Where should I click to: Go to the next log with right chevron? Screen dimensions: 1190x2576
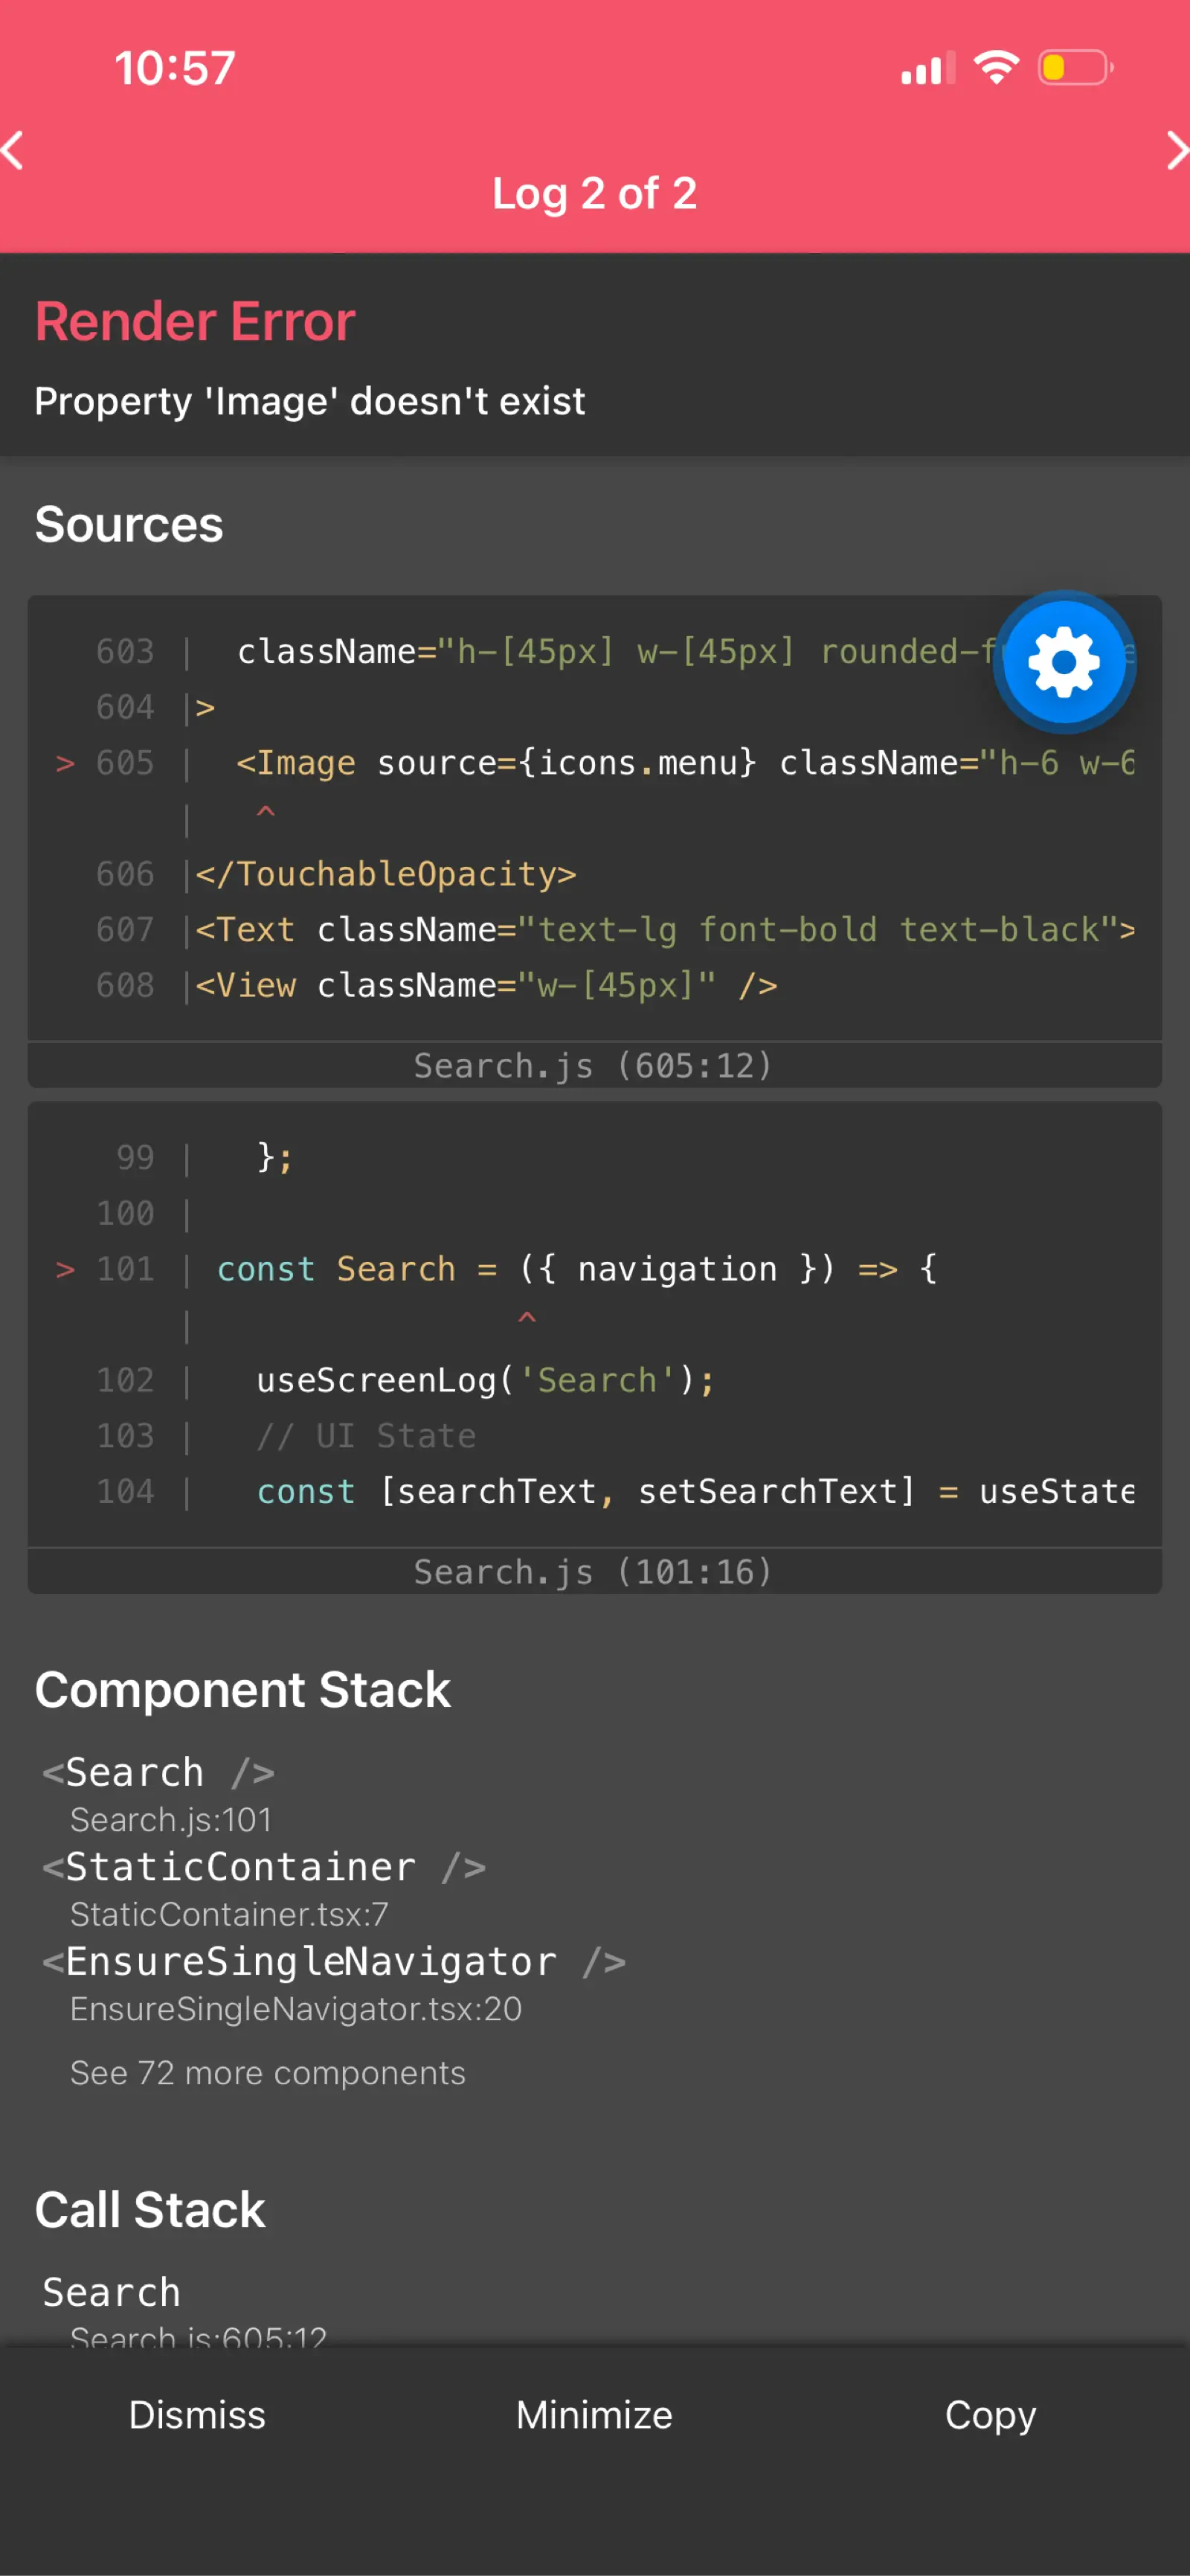1177,150
